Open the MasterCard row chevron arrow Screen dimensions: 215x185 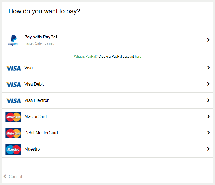pyautogui.click(x=208, y=116)
